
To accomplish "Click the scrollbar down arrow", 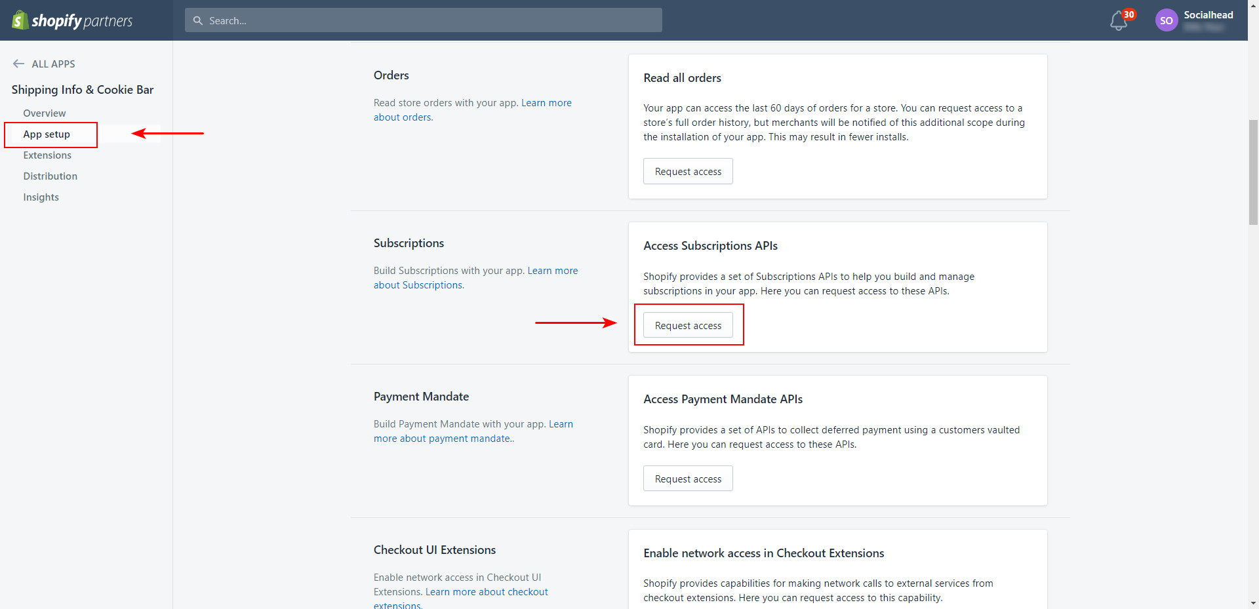I will [x=1253, y=603].
